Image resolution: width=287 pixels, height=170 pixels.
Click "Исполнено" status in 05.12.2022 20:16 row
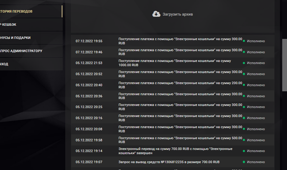click(256, 118)
